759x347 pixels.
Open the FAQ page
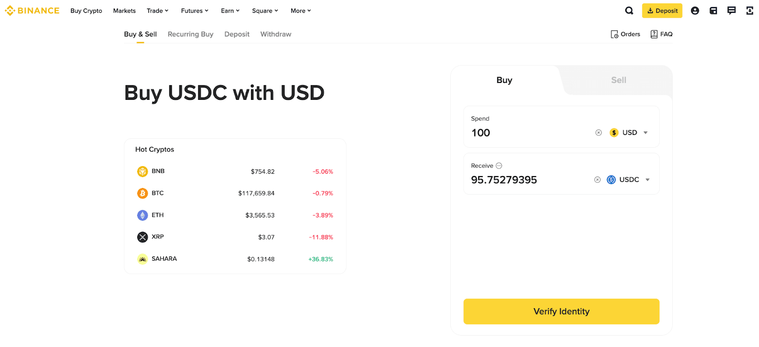point(661,34)
